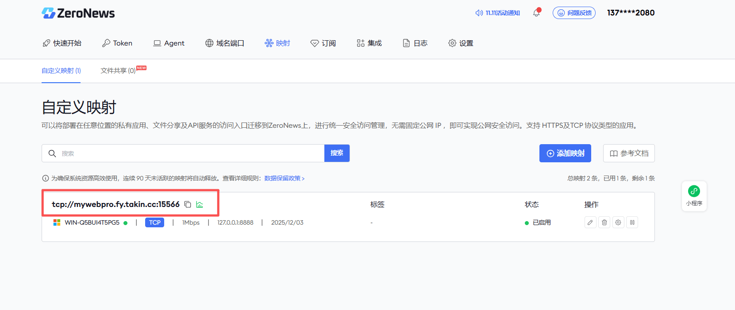735x310 pixels.
Task: Pause the mapping with the pause icon
Action: coord(632,222)
